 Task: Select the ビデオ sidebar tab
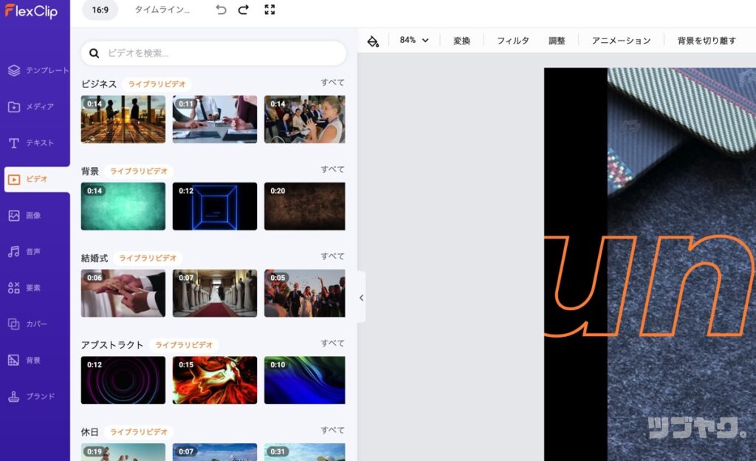37,180
